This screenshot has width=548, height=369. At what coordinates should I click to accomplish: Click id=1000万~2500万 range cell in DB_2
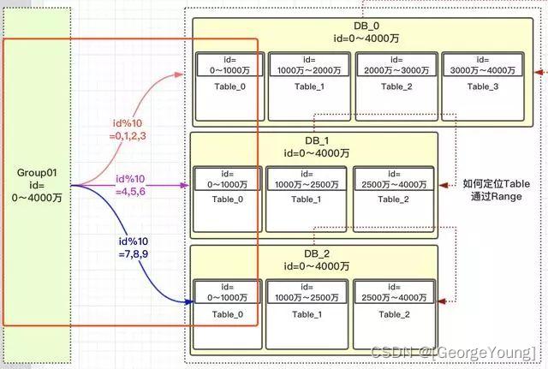coord(307,292)
